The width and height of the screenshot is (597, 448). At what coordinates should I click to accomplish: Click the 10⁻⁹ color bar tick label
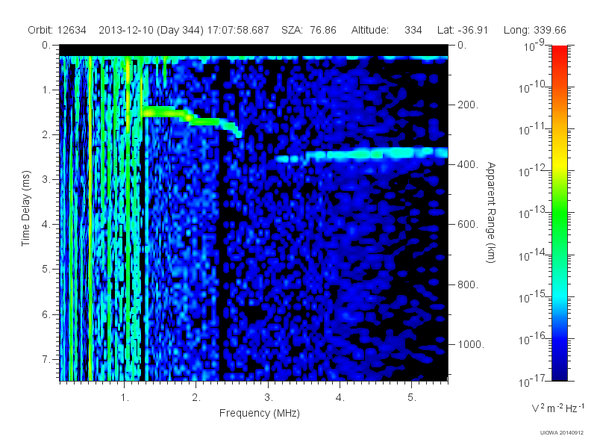coord(534,46)
